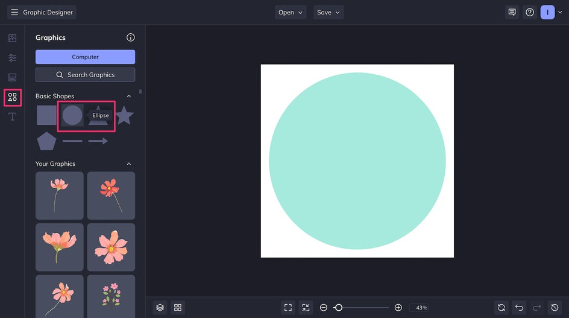The width and height of the screenshot is (569, 318).
Task: Click the undo arrow icon
Action: coord(520,308)
